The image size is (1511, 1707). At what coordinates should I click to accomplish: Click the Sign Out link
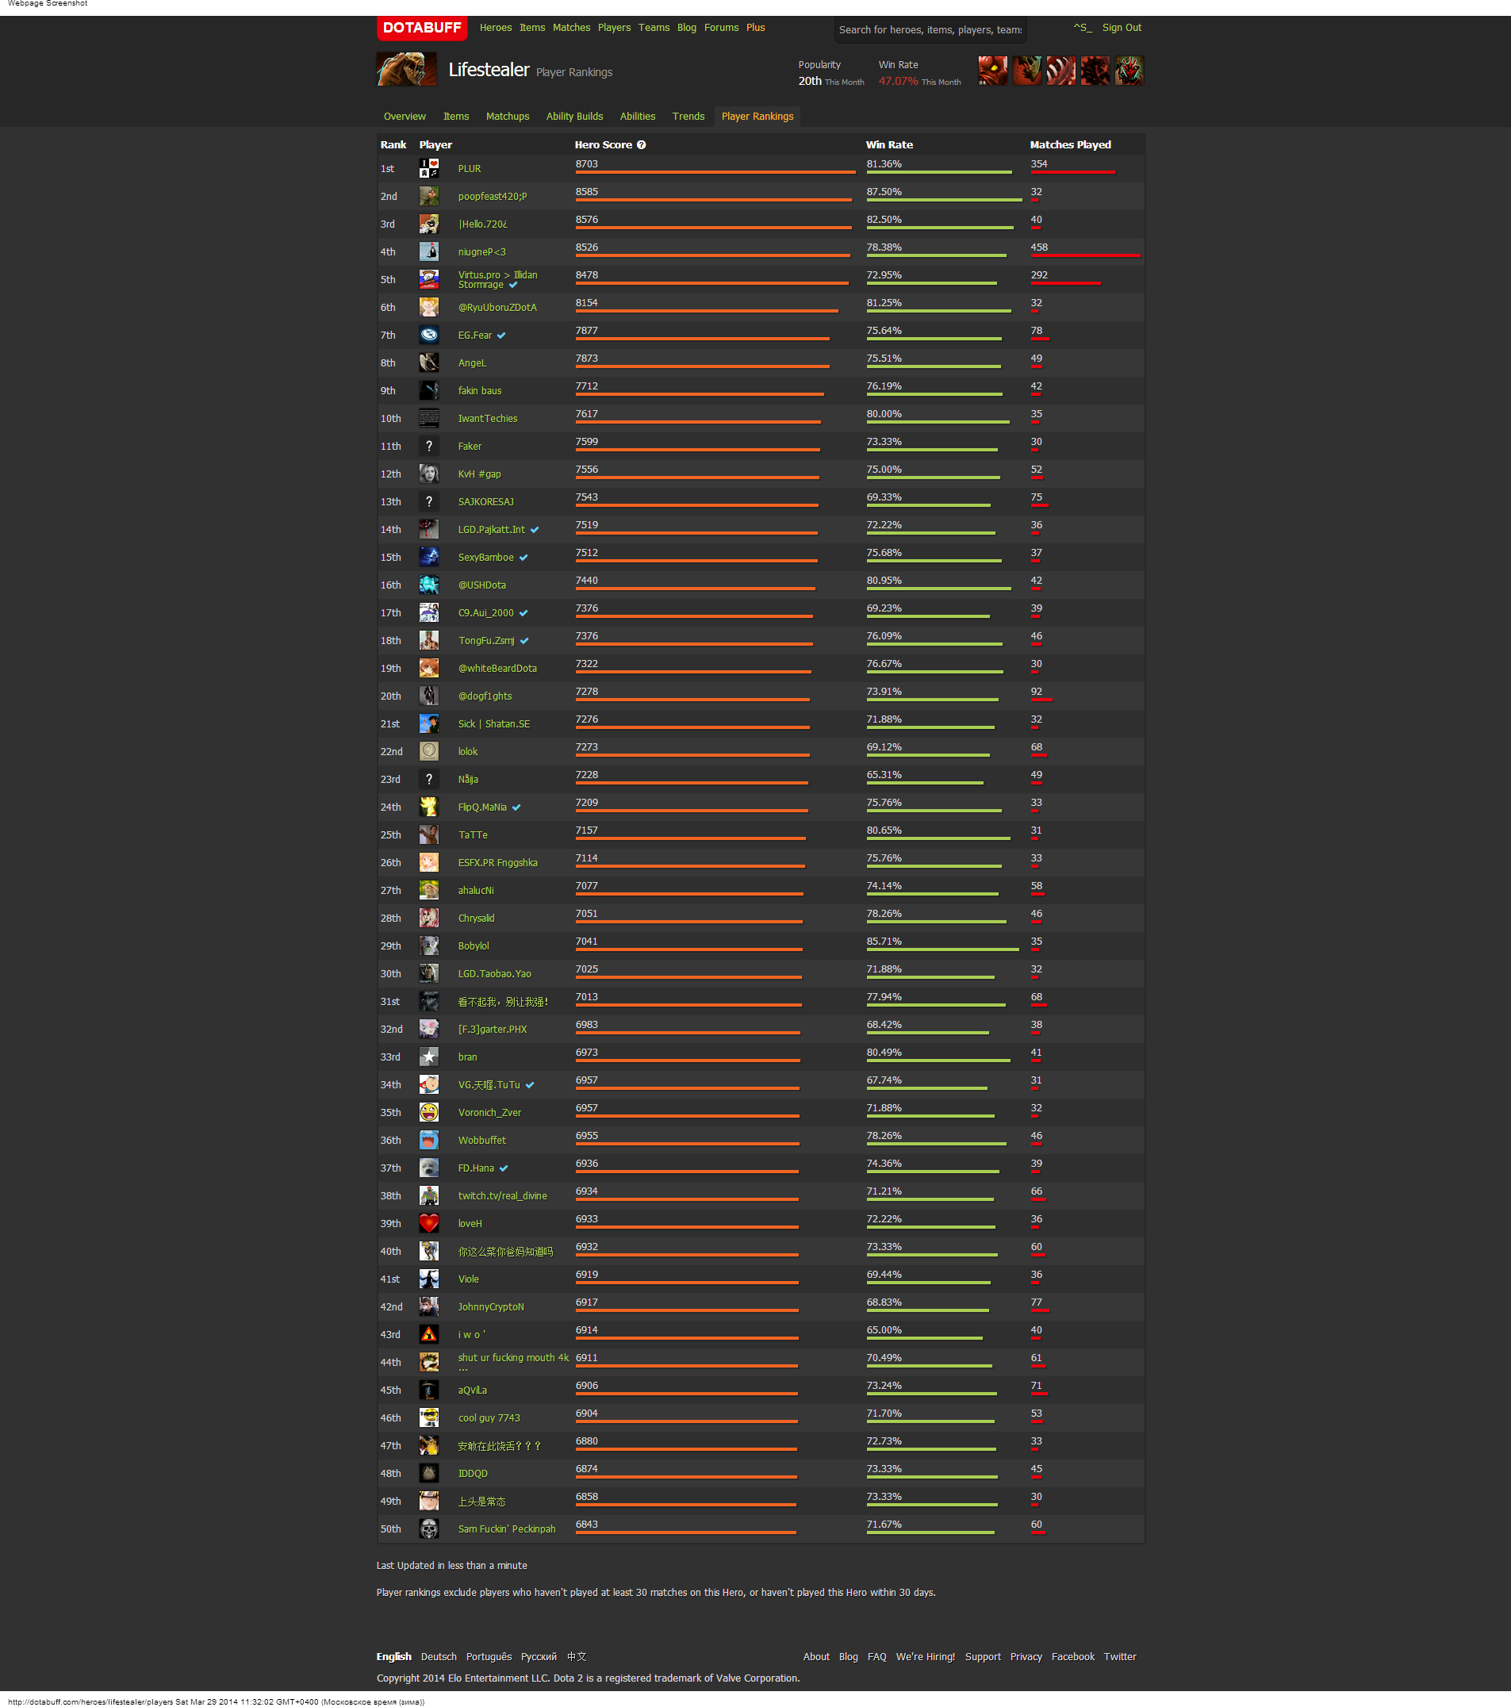point(1121,28)
